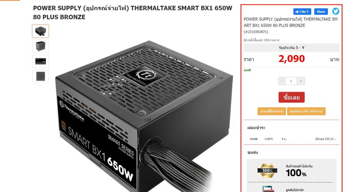The width and height of the screenshot is (343, 192).
Task: Click the Facebook Like button
Action: tap(302, 11)
